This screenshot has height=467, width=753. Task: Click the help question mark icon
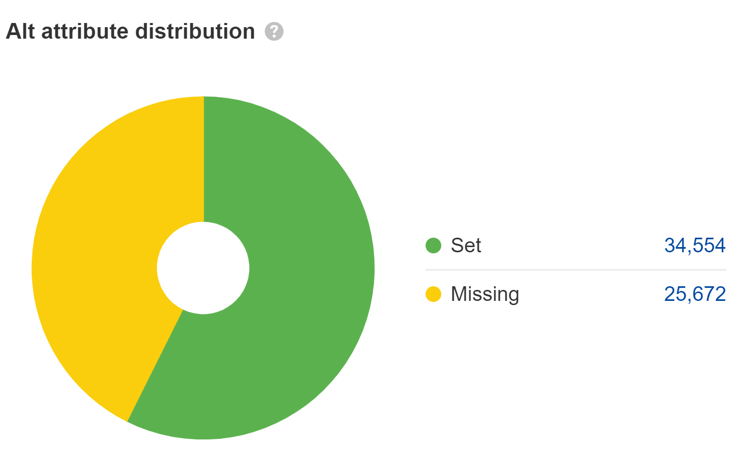click(x=274, y=32)
